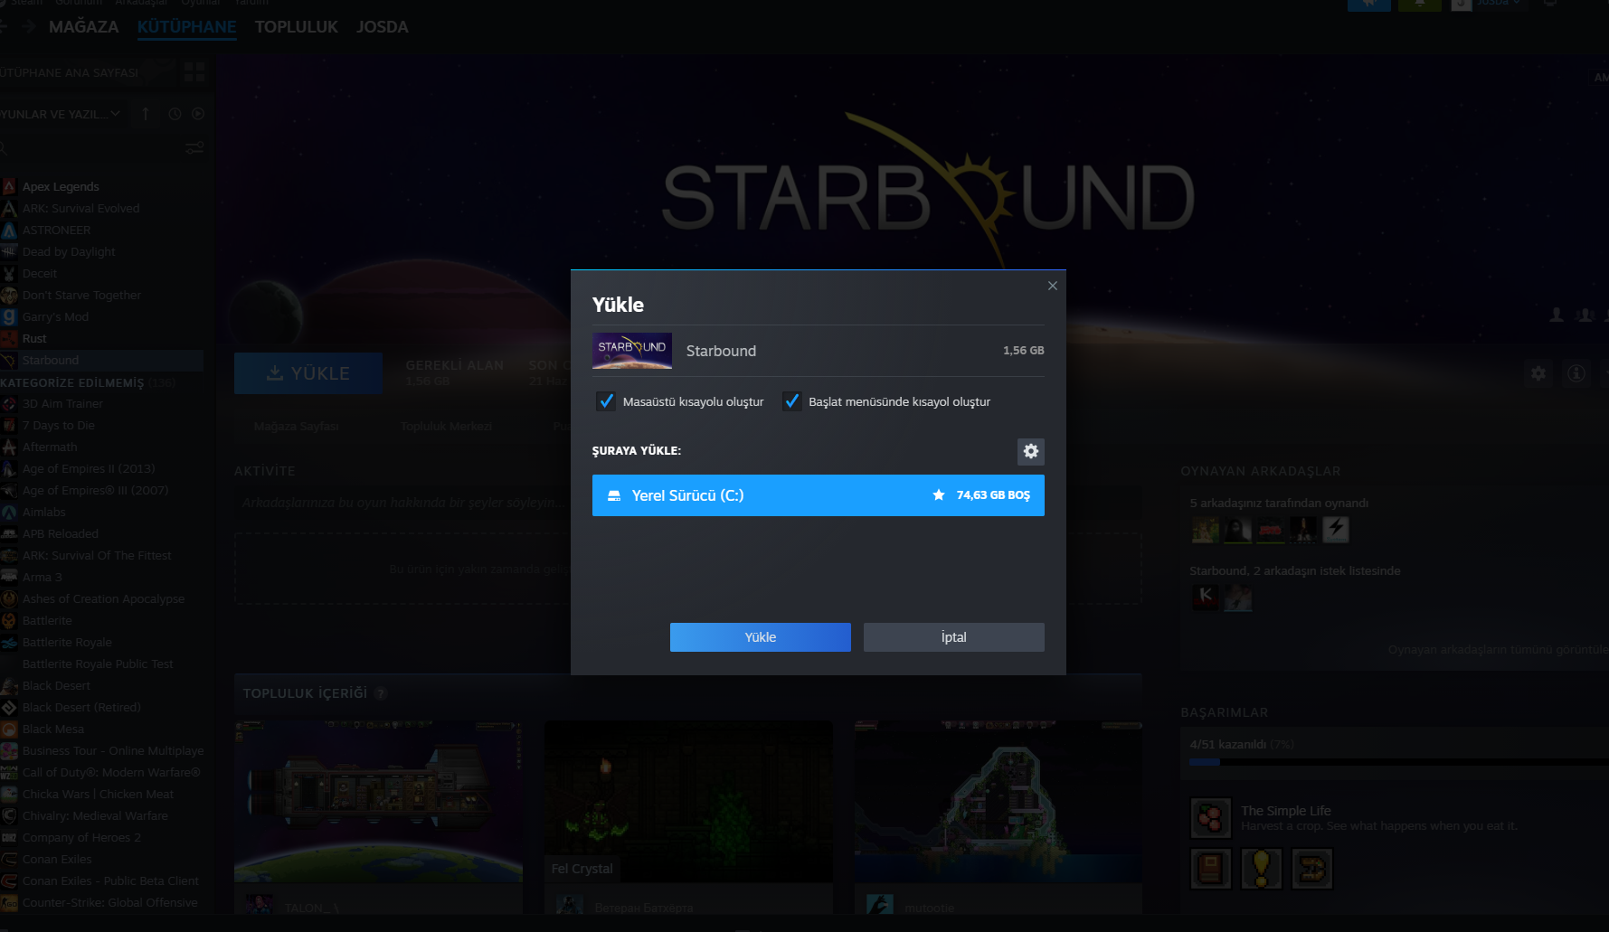Viewport: 1609px width, 932px height.
Task: Select Apex Legends in the library list
Action: point(61,186)
